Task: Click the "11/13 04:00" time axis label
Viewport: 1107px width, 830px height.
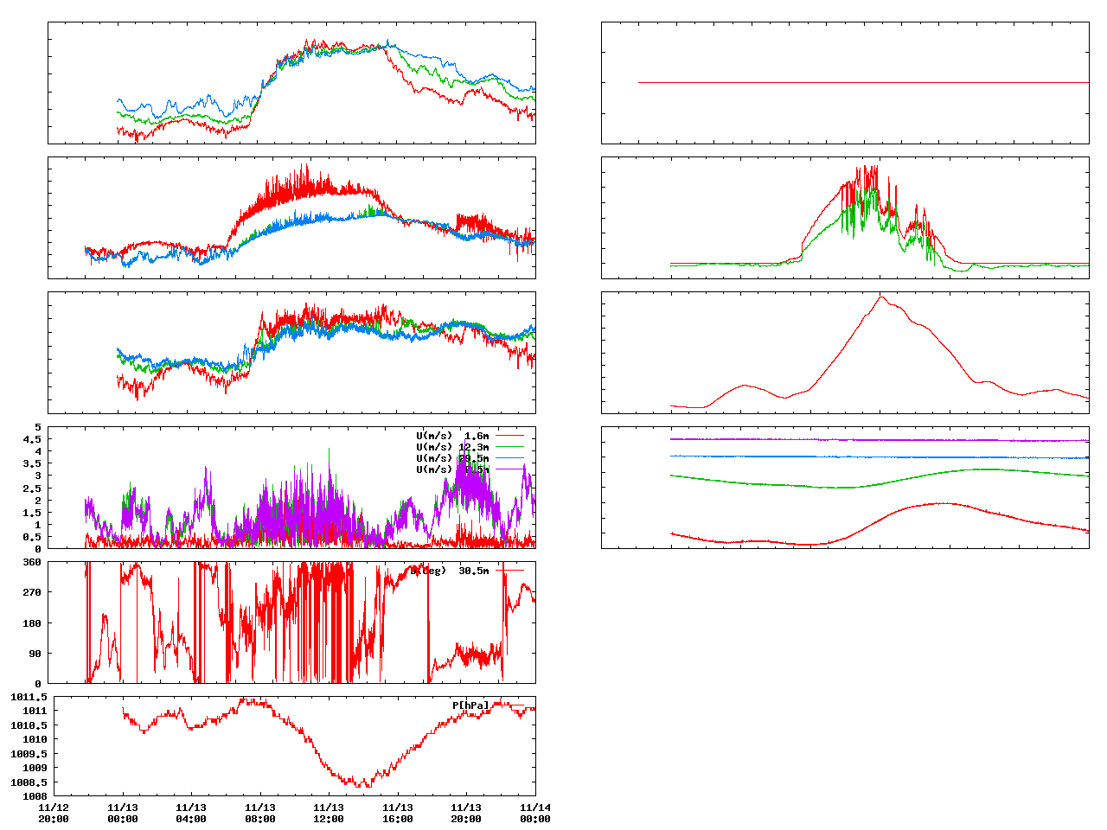Action: pos(191,814)
